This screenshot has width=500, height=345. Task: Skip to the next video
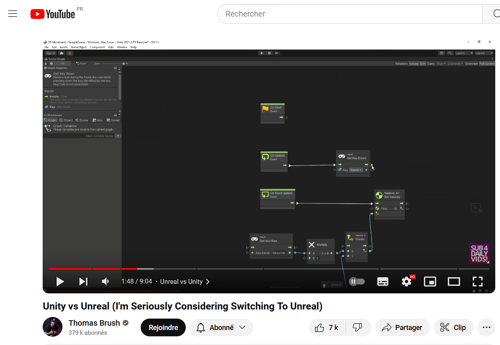[x=83, y=282]
